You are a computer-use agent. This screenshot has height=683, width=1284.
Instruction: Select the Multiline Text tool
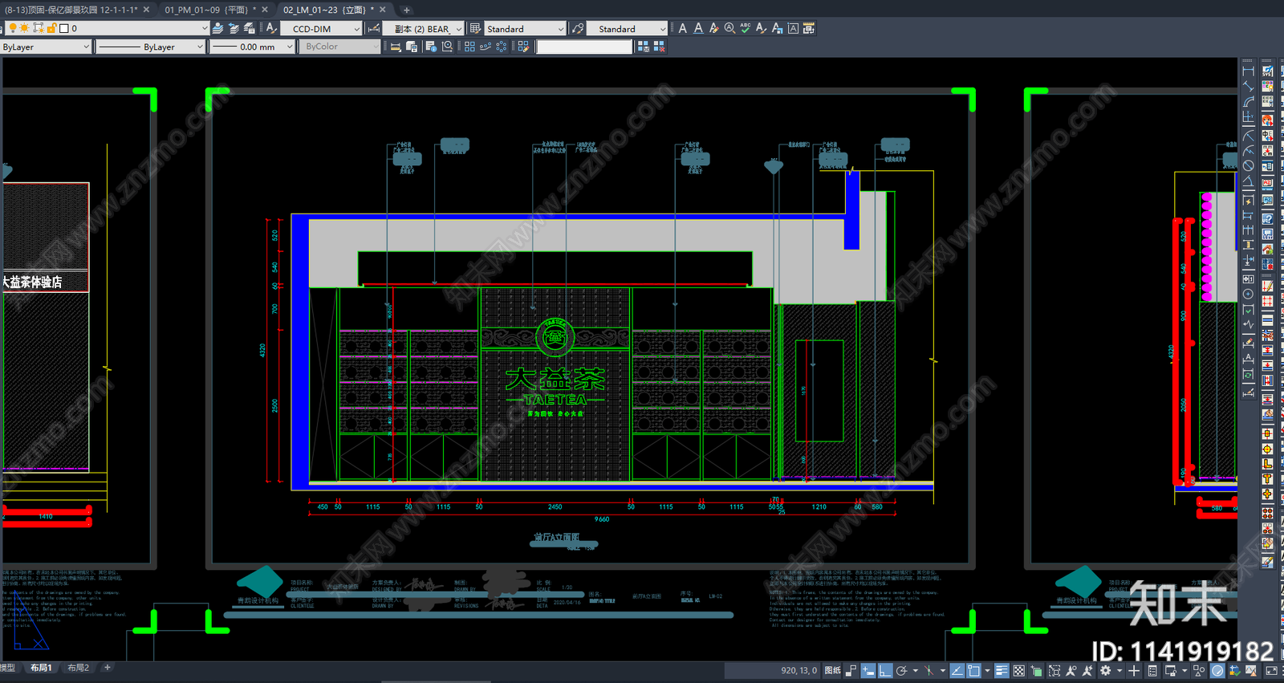683,28
